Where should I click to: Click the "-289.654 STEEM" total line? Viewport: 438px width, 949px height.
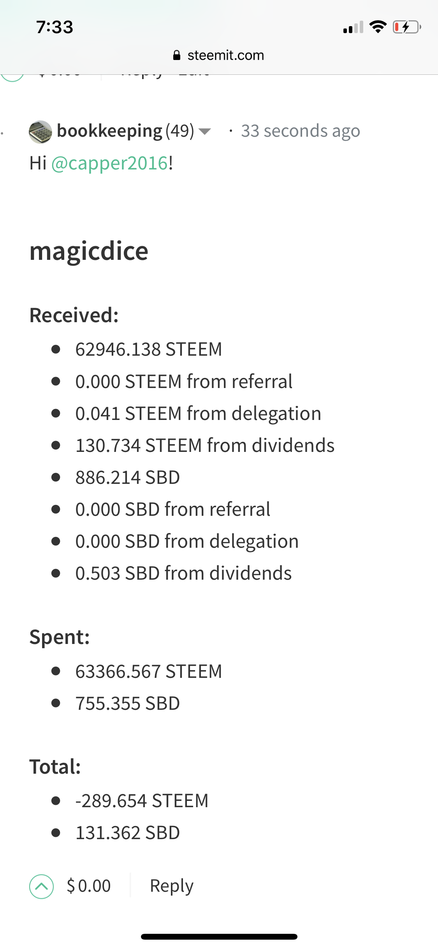[142, 801]
